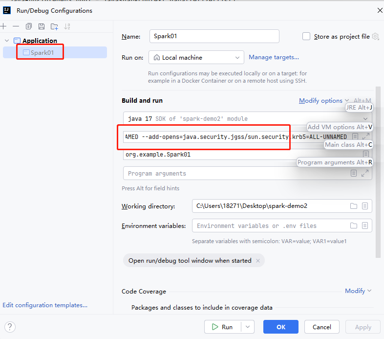The image size is (384, 339).
Task: Click the Environment variables input field
Action: 271,226
